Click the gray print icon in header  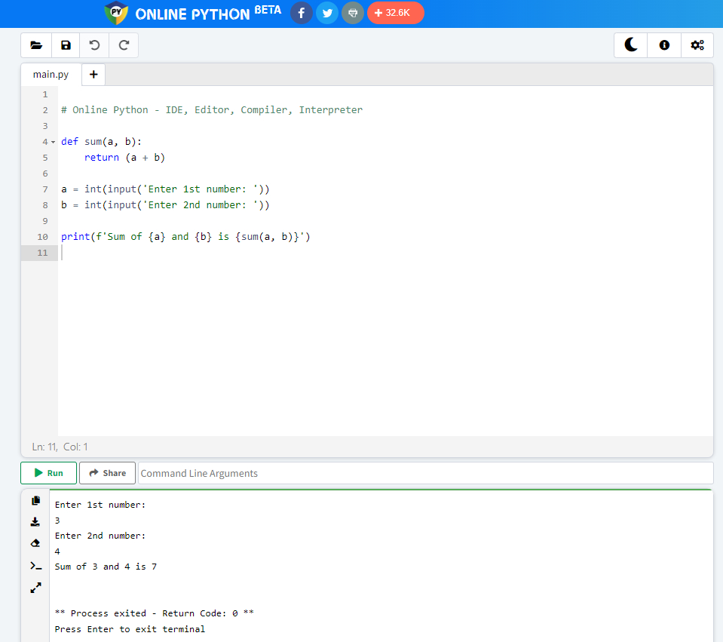(353, 13)
